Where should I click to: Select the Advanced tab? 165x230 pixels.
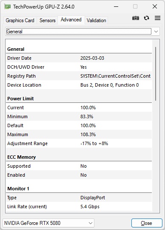pyautogui.click(x=71, y=20)
